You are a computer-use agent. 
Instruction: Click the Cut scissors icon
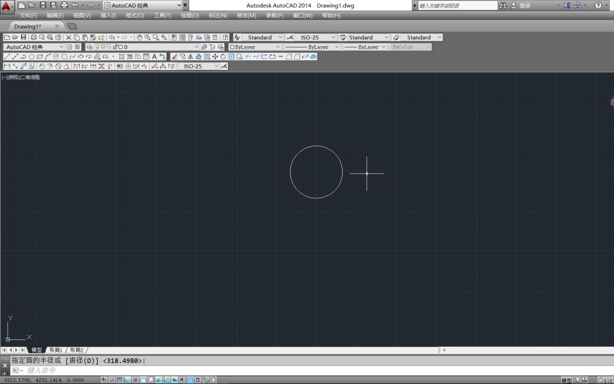click(68, 38)
